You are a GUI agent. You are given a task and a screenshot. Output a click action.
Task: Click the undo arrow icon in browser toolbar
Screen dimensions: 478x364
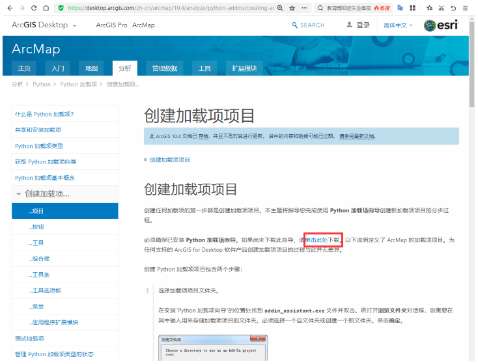[453, 8]
